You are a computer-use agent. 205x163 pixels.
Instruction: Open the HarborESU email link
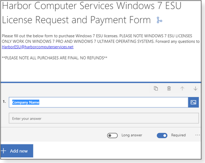[38, 47]
